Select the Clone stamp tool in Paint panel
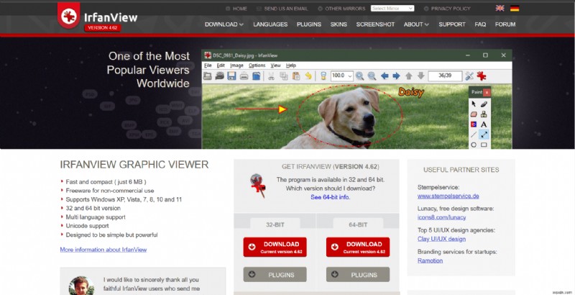 pos(484,114)
